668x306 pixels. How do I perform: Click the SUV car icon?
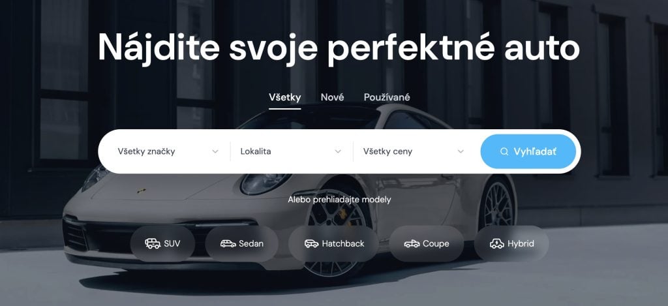click(153, 243)
